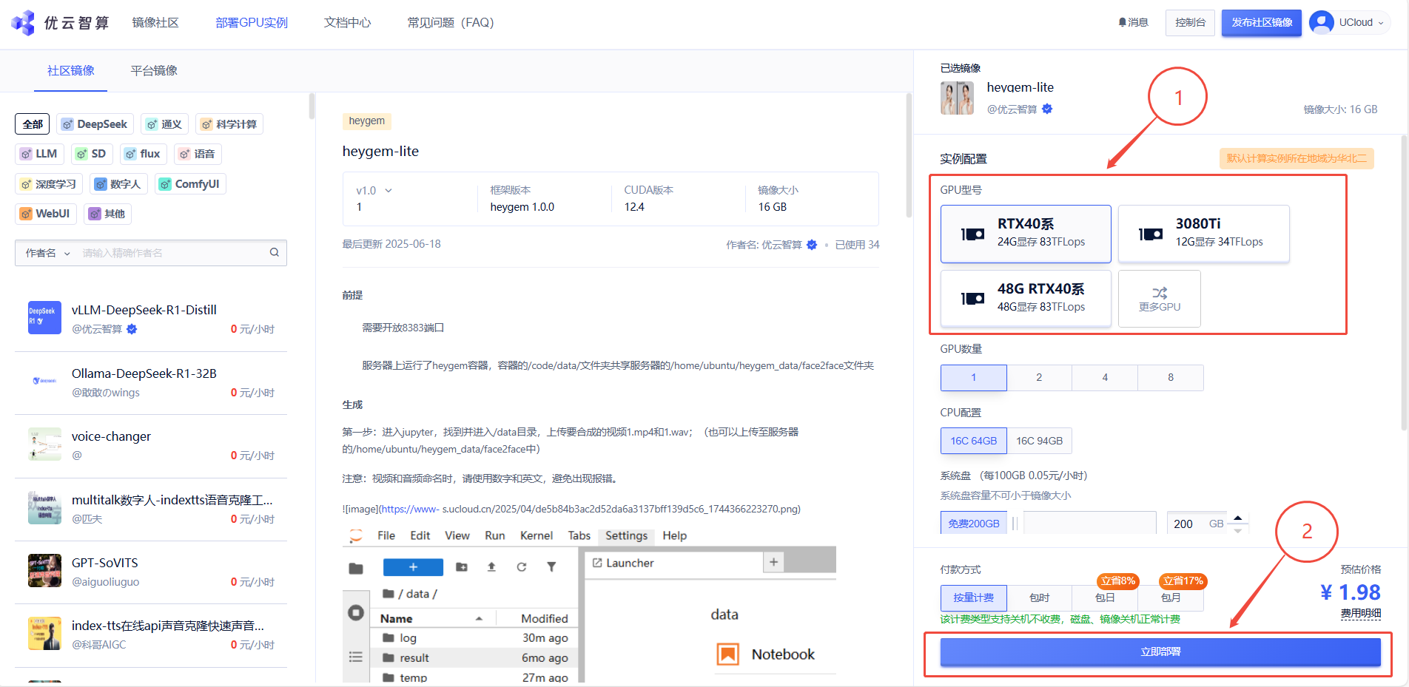Choose CPU配置 16C 94GB

click(x=1039, y=441)
